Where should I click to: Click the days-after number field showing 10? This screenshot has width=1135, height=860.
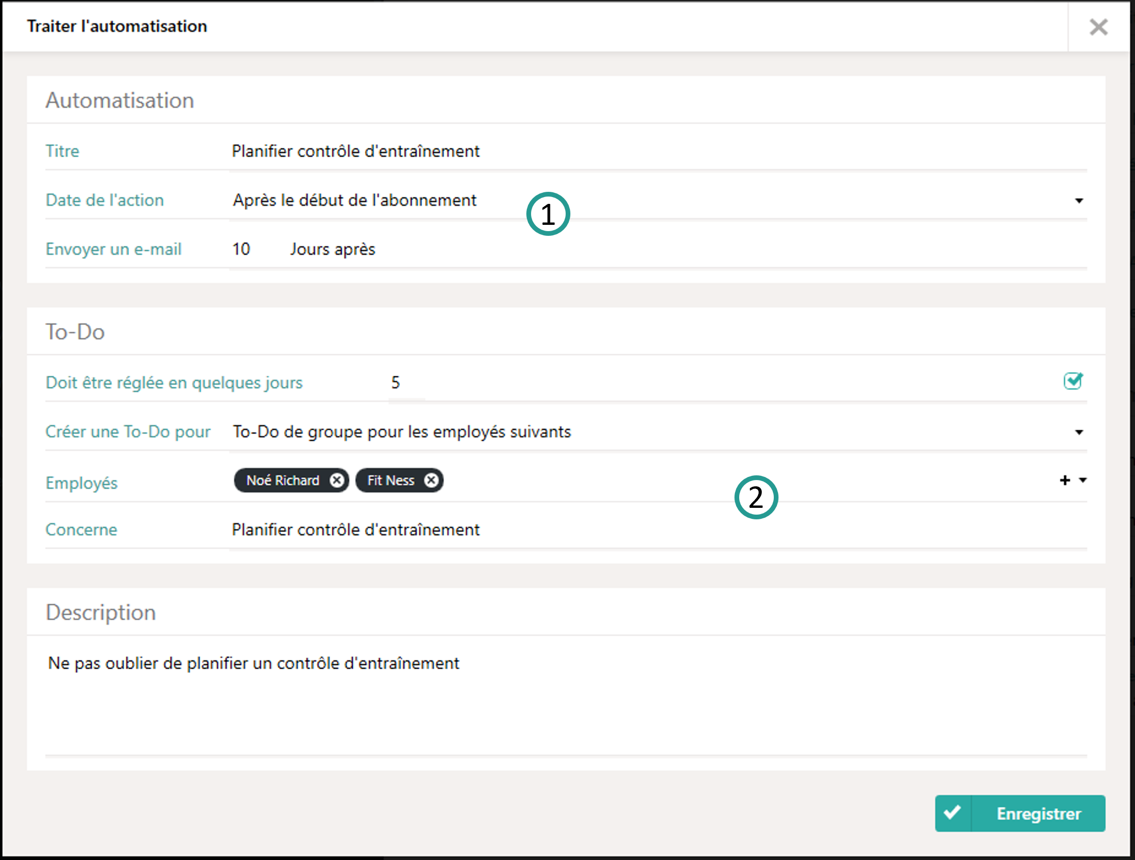[x=242, y=249]
